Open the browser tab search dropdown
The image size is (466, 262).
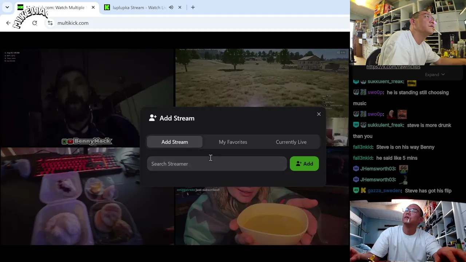pos(7,7)
